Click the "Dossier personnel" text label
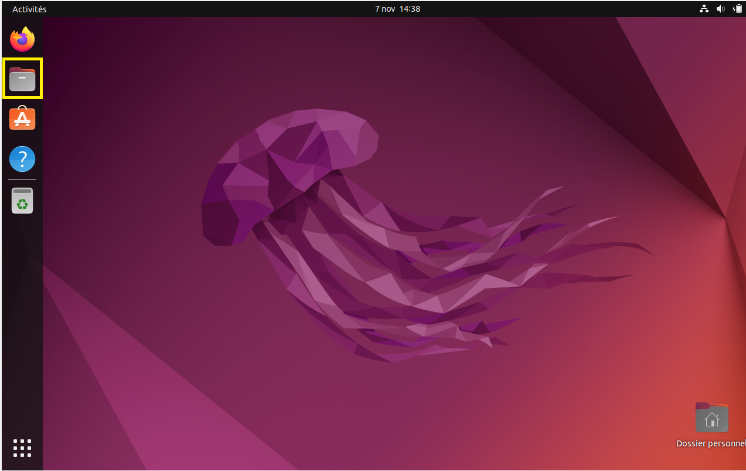This screenshot has height=471, width=746. [x=710, y=443]
